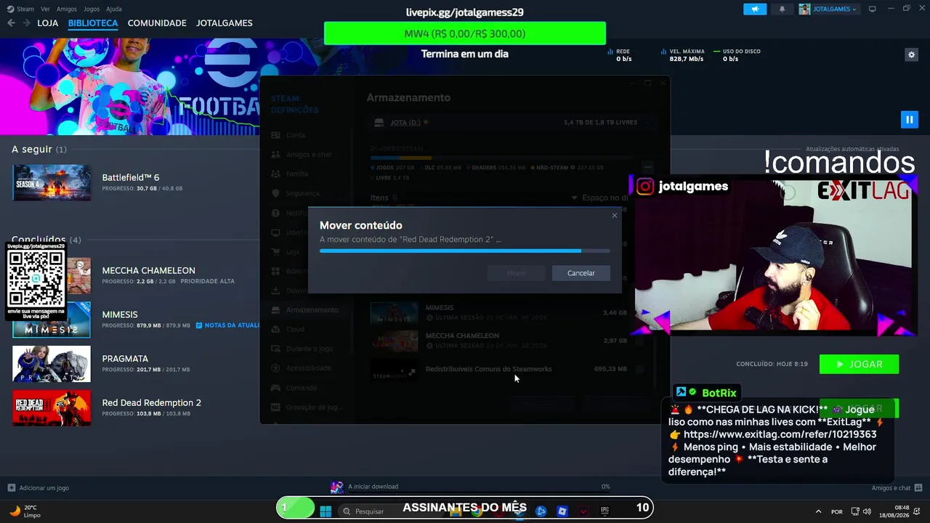This screenshot has height=523, width=930.
Task: Open the COMUNIDADE tab
Action: [157, 23]
